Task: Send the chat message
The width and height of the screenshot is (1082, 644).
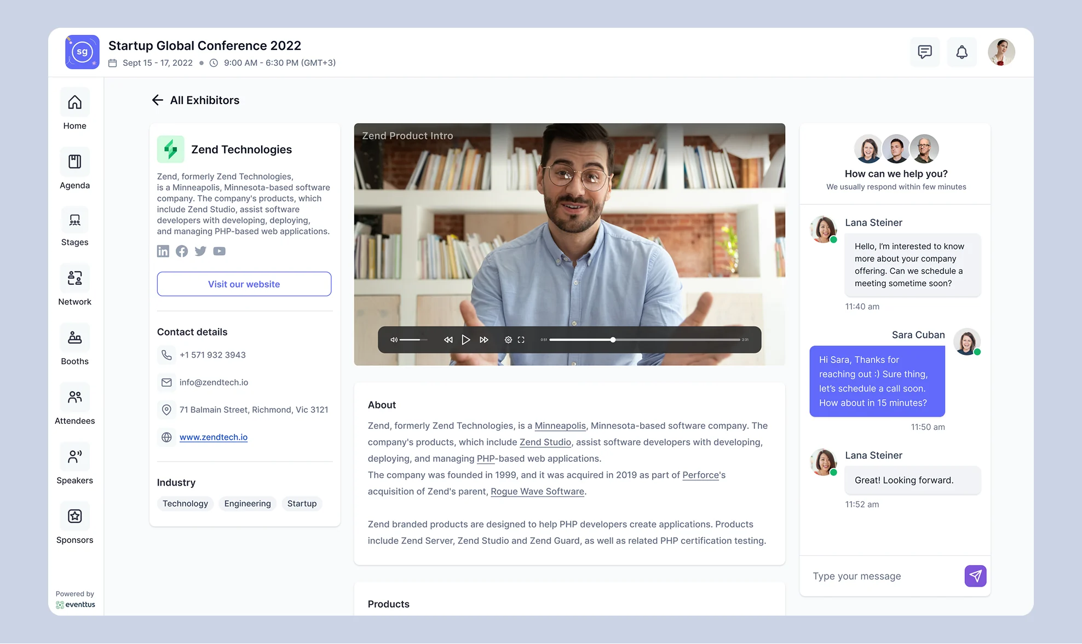Action: [x=975, y=576]
